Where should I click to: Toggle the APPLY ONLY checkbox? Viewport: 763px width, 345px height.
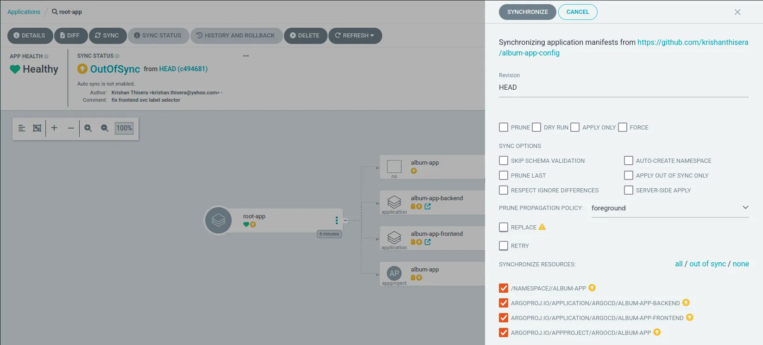click(x=575, y=127)
